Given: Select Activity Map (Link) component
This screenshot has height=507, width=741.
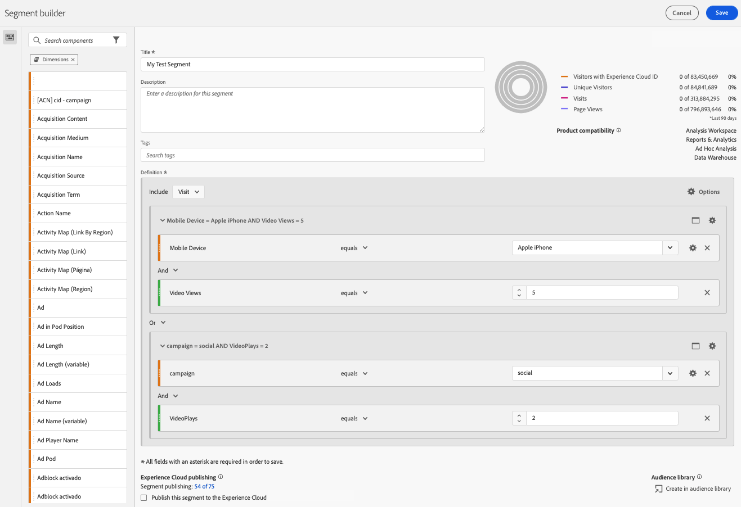Looking at the screenshot, I should point(61,251).
